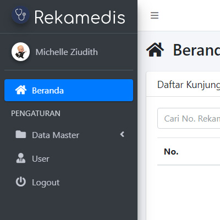
Task: Click the Michelle Ziudith username link
Action: pyautogui.click(x=67, y=52)
